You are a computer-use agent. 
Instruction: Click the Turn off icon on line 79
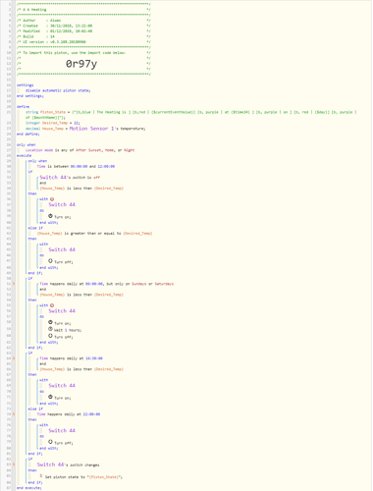pyautogui.click(x=50, y=442)
